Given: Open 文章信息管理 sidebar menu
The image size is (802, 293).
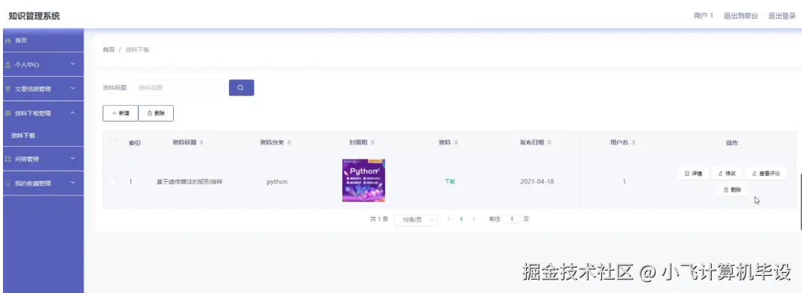Looking at the screenshot, I should click(43, 89).
